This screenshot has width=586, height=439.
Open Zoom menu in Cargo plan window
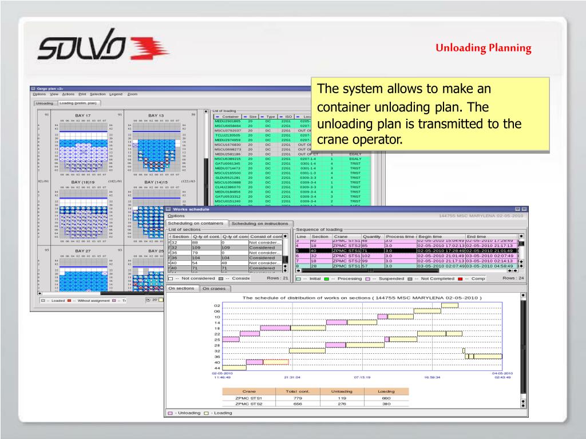[132, 94]
